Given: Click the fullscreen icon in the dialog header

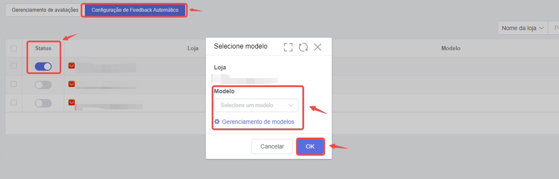Looking at the screenshot, I should click(288, 47).
